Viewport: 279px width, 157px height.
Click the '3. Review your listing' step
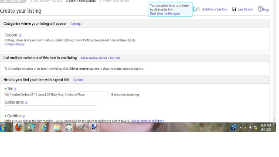point(114,1)
